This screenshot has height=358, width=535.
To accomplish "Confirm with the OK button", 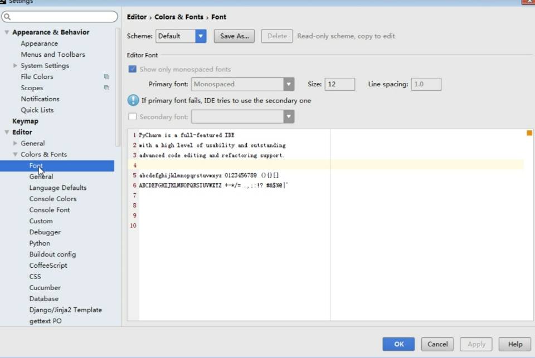I will pos(398,344).
